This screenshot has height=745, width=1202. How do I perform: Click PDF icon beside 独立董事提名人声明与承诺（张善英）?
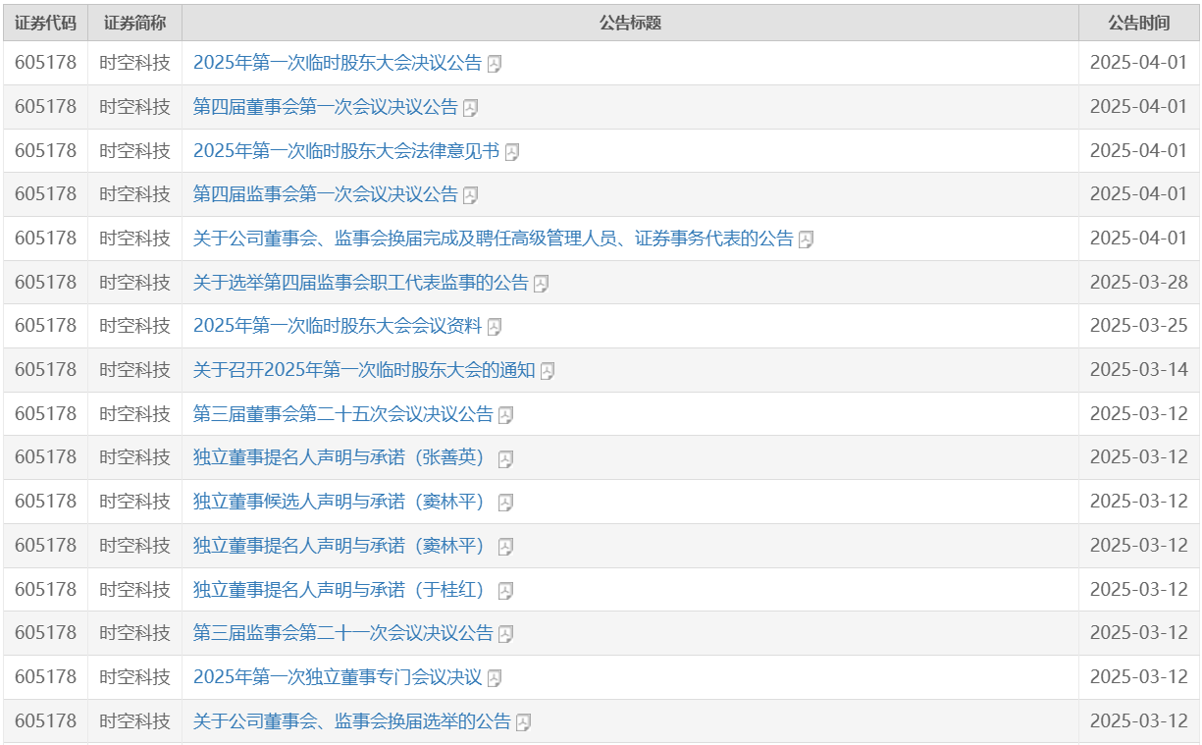(x=505, y=458)
